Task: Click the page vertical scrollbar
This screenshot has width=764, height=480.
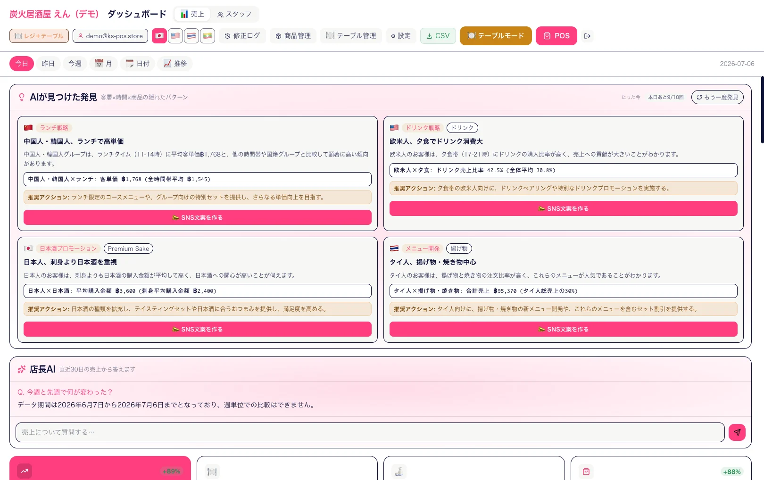Action: click(762, 110)
